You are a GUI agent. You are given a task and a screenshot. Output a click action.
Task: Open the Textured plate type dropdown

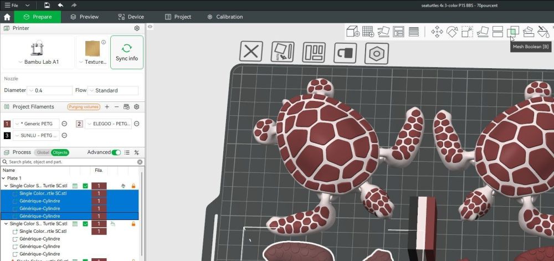click(x=92, y=62)
